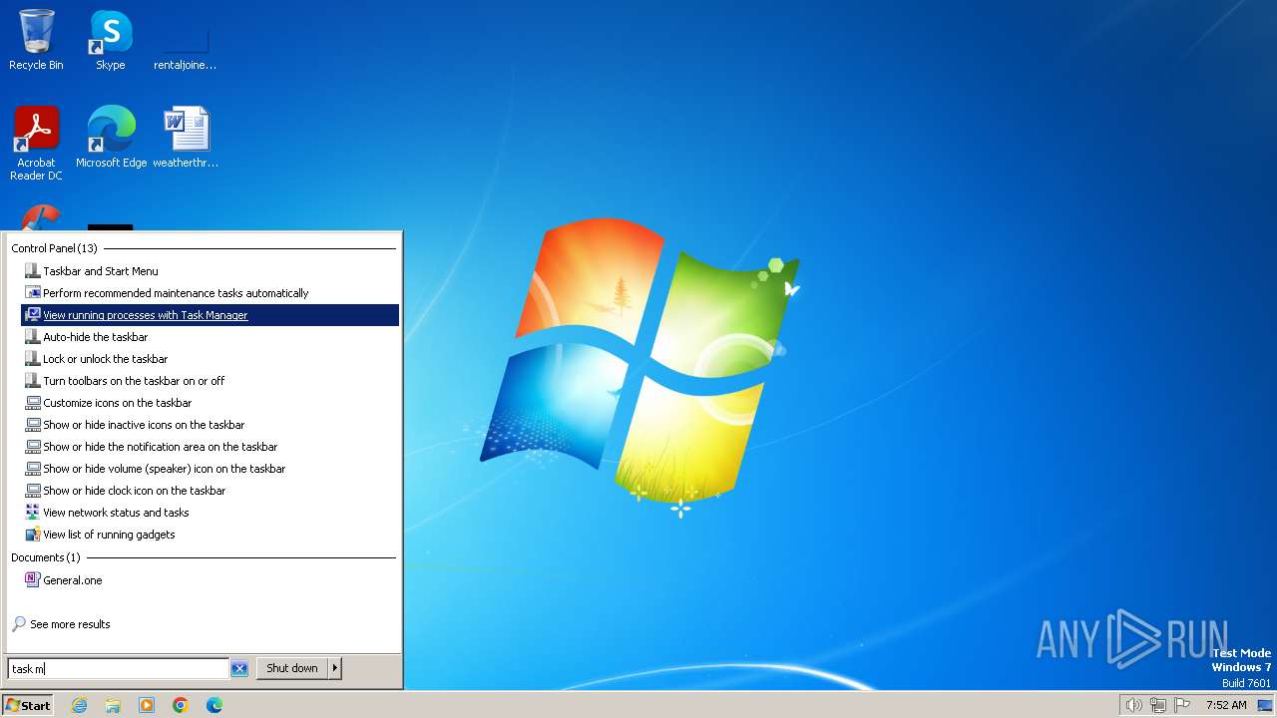Select Show or hide volume (speaker) icon
1277x718 pixels.
pos(210,469)
